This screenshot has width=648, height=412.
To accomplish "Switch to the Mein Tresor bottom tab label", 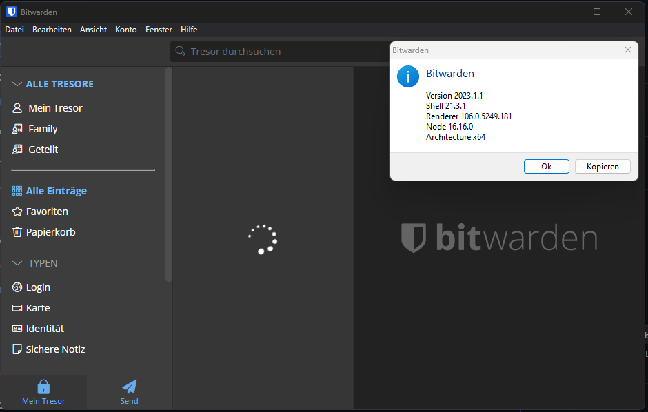I will (x=43, y=401).
